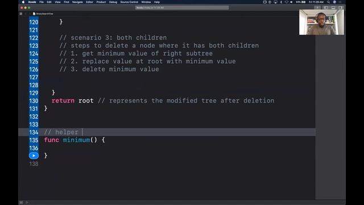Viewport: 364px width, 205px height.
Task: Click the 'func' keyword on line 135
Action: pos(52,140)
